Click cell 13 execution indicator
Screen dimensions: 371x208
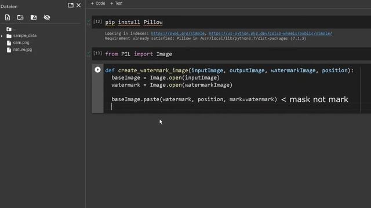(x=97, y=53)
